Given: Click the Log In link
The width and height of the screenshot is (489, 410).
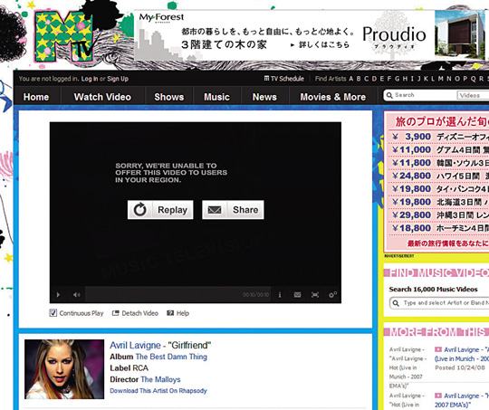Looking at the screenshot, I should tap(90, 79).
